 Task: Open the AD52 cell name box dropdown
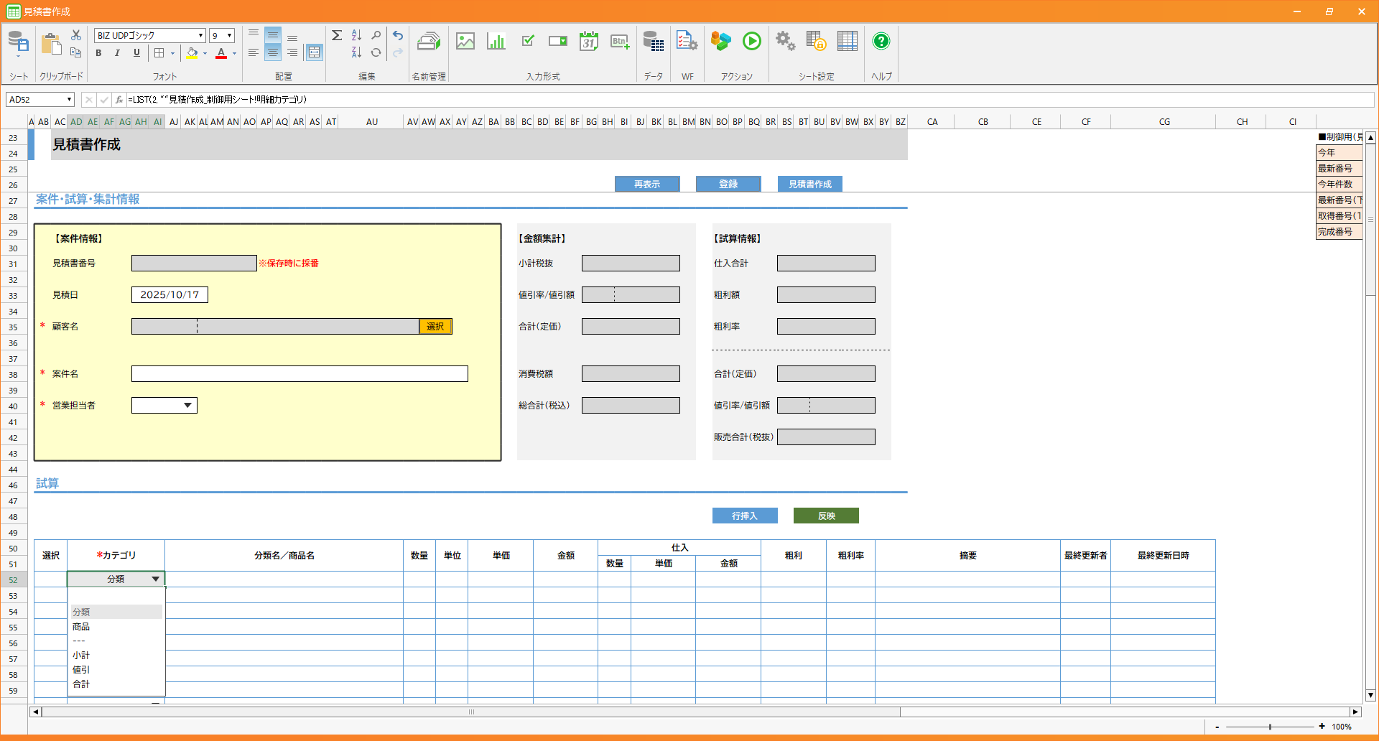click(x=69, y=100)
